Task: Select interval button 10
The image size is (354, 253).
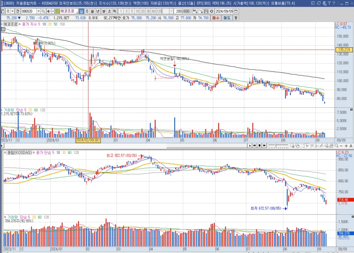Action: pyautogui.click(x=137, y=11)
